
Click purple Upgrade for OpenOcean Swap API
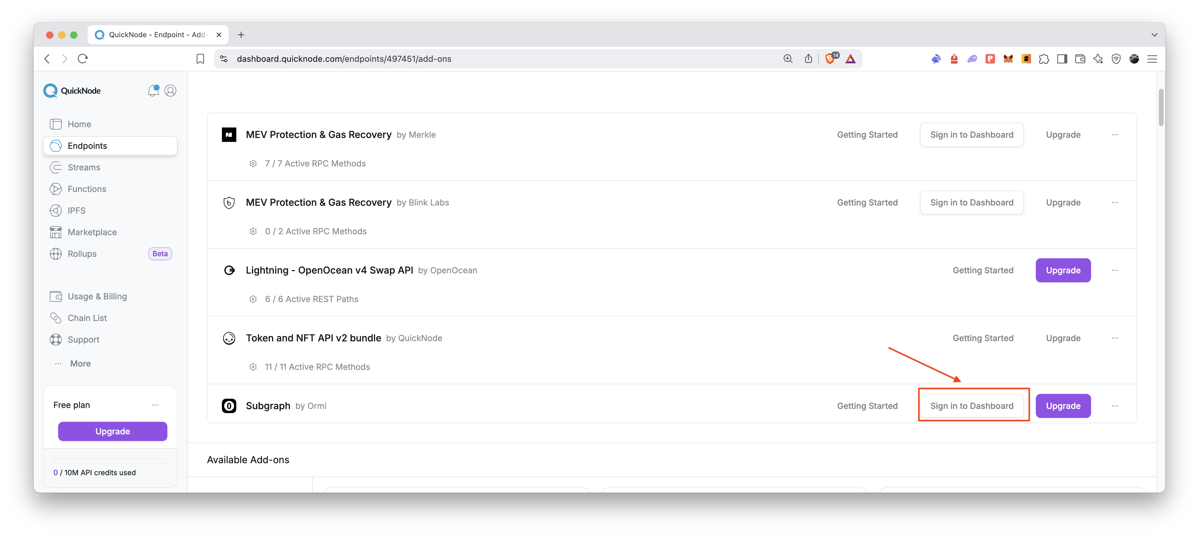pos(1063,270)
